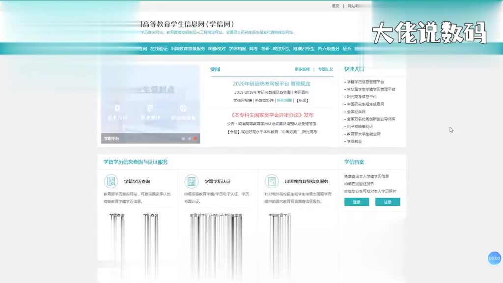Open 首页 at the top right
The height and width of the screenshot is (283, 503).
[336, 6]
